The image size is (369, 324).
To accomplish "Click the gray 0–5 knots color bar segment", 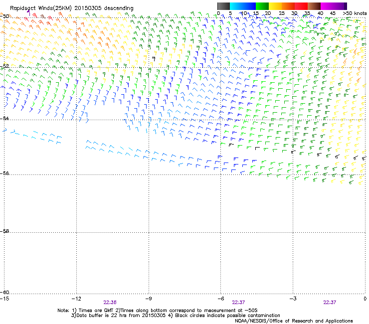I will [223, 6].
